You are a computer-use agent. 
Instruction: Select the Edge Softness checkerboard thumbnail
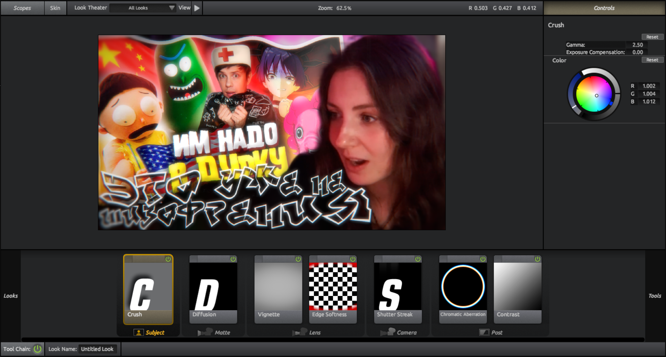pos(333,286)
